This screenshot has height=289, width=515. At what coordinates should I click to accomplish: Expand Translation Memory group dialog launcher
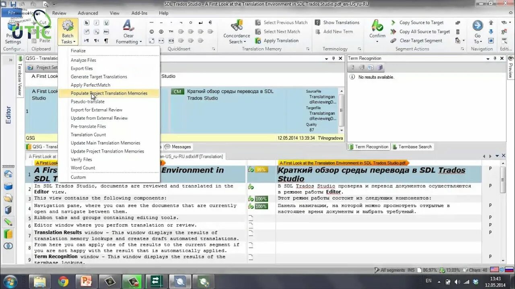pos(308,49)
